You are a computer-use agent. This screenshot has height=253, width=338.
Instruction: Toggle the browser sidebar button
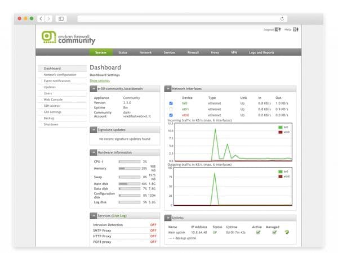[x=61, y=19]
